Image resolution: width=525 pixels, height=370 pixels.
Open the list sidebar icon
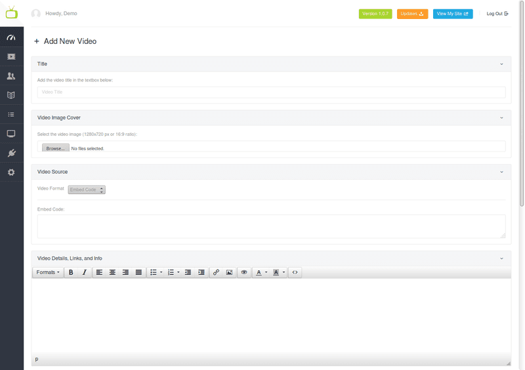tap(11, 115)
